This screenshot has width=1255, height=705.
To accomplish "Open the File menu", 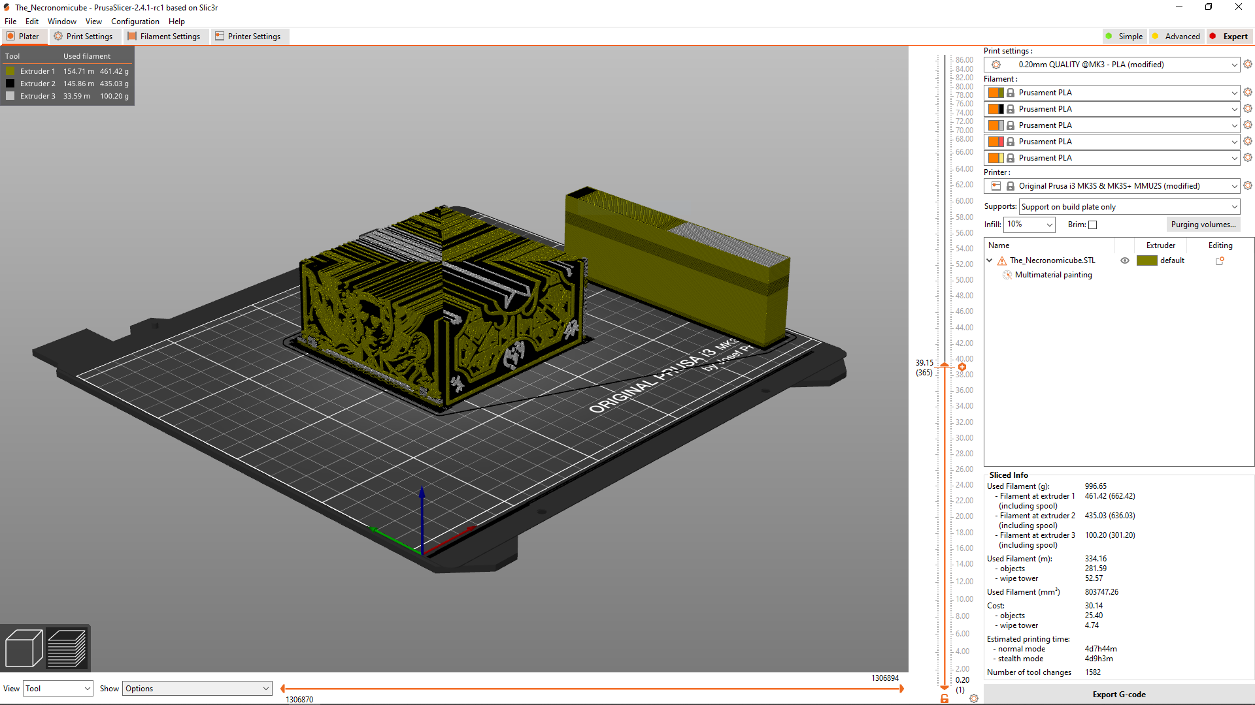I will pos(10,22).
